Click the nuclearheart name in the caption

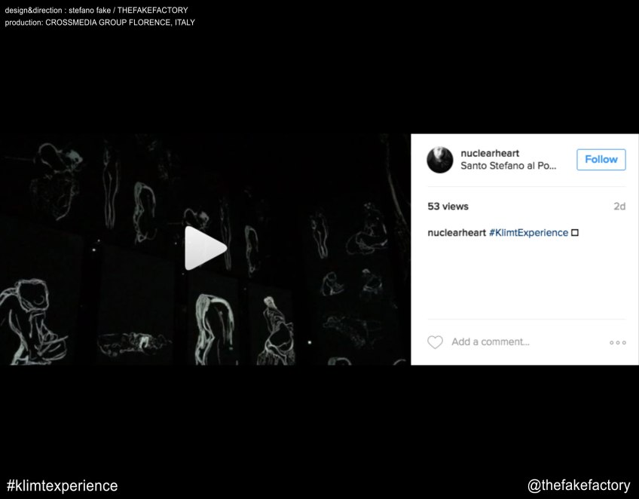point(457,233)
